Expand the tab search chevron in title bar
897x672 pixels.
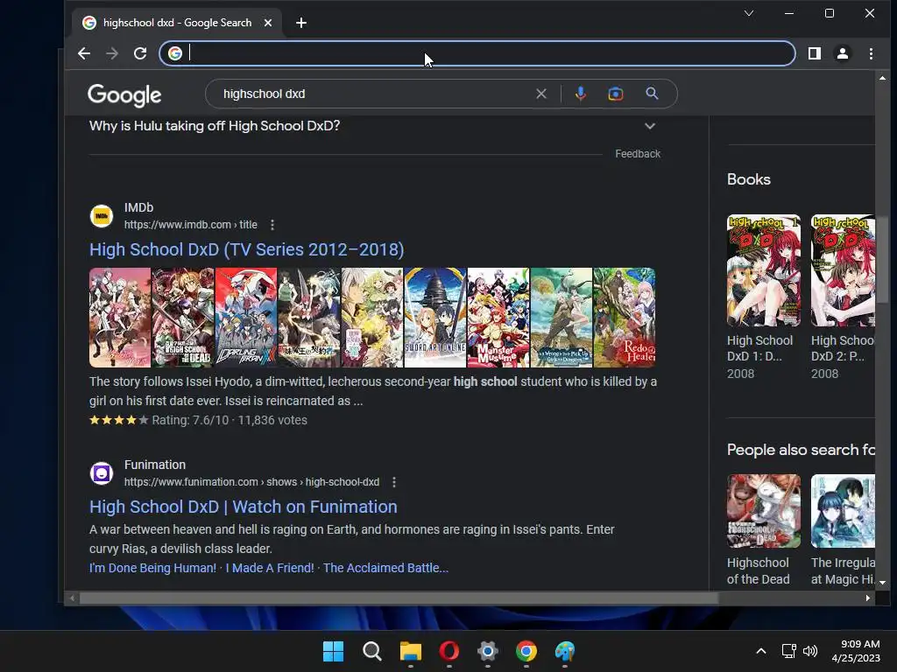point(749,13)
